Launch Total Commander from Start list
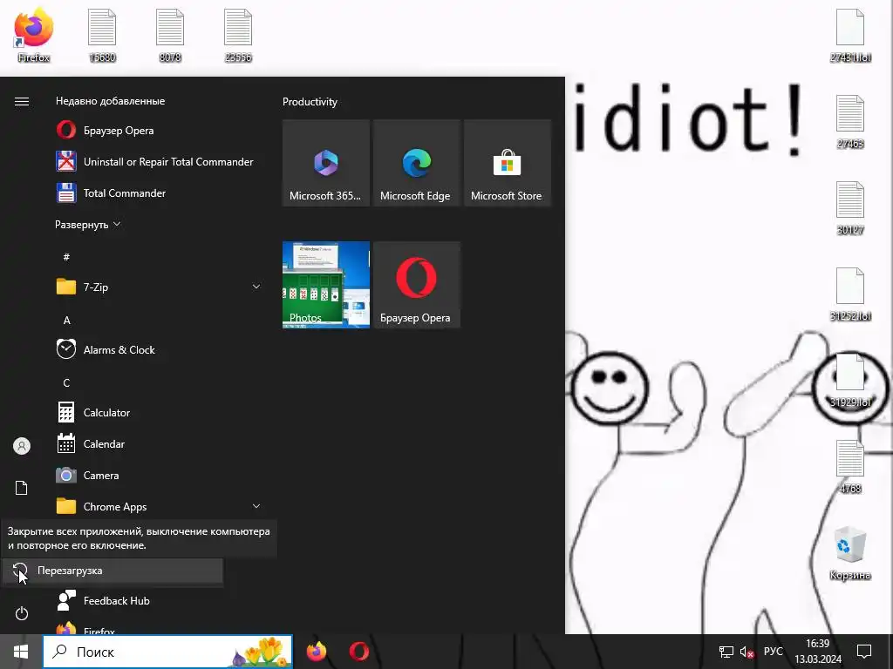 [x=159, y=193]
